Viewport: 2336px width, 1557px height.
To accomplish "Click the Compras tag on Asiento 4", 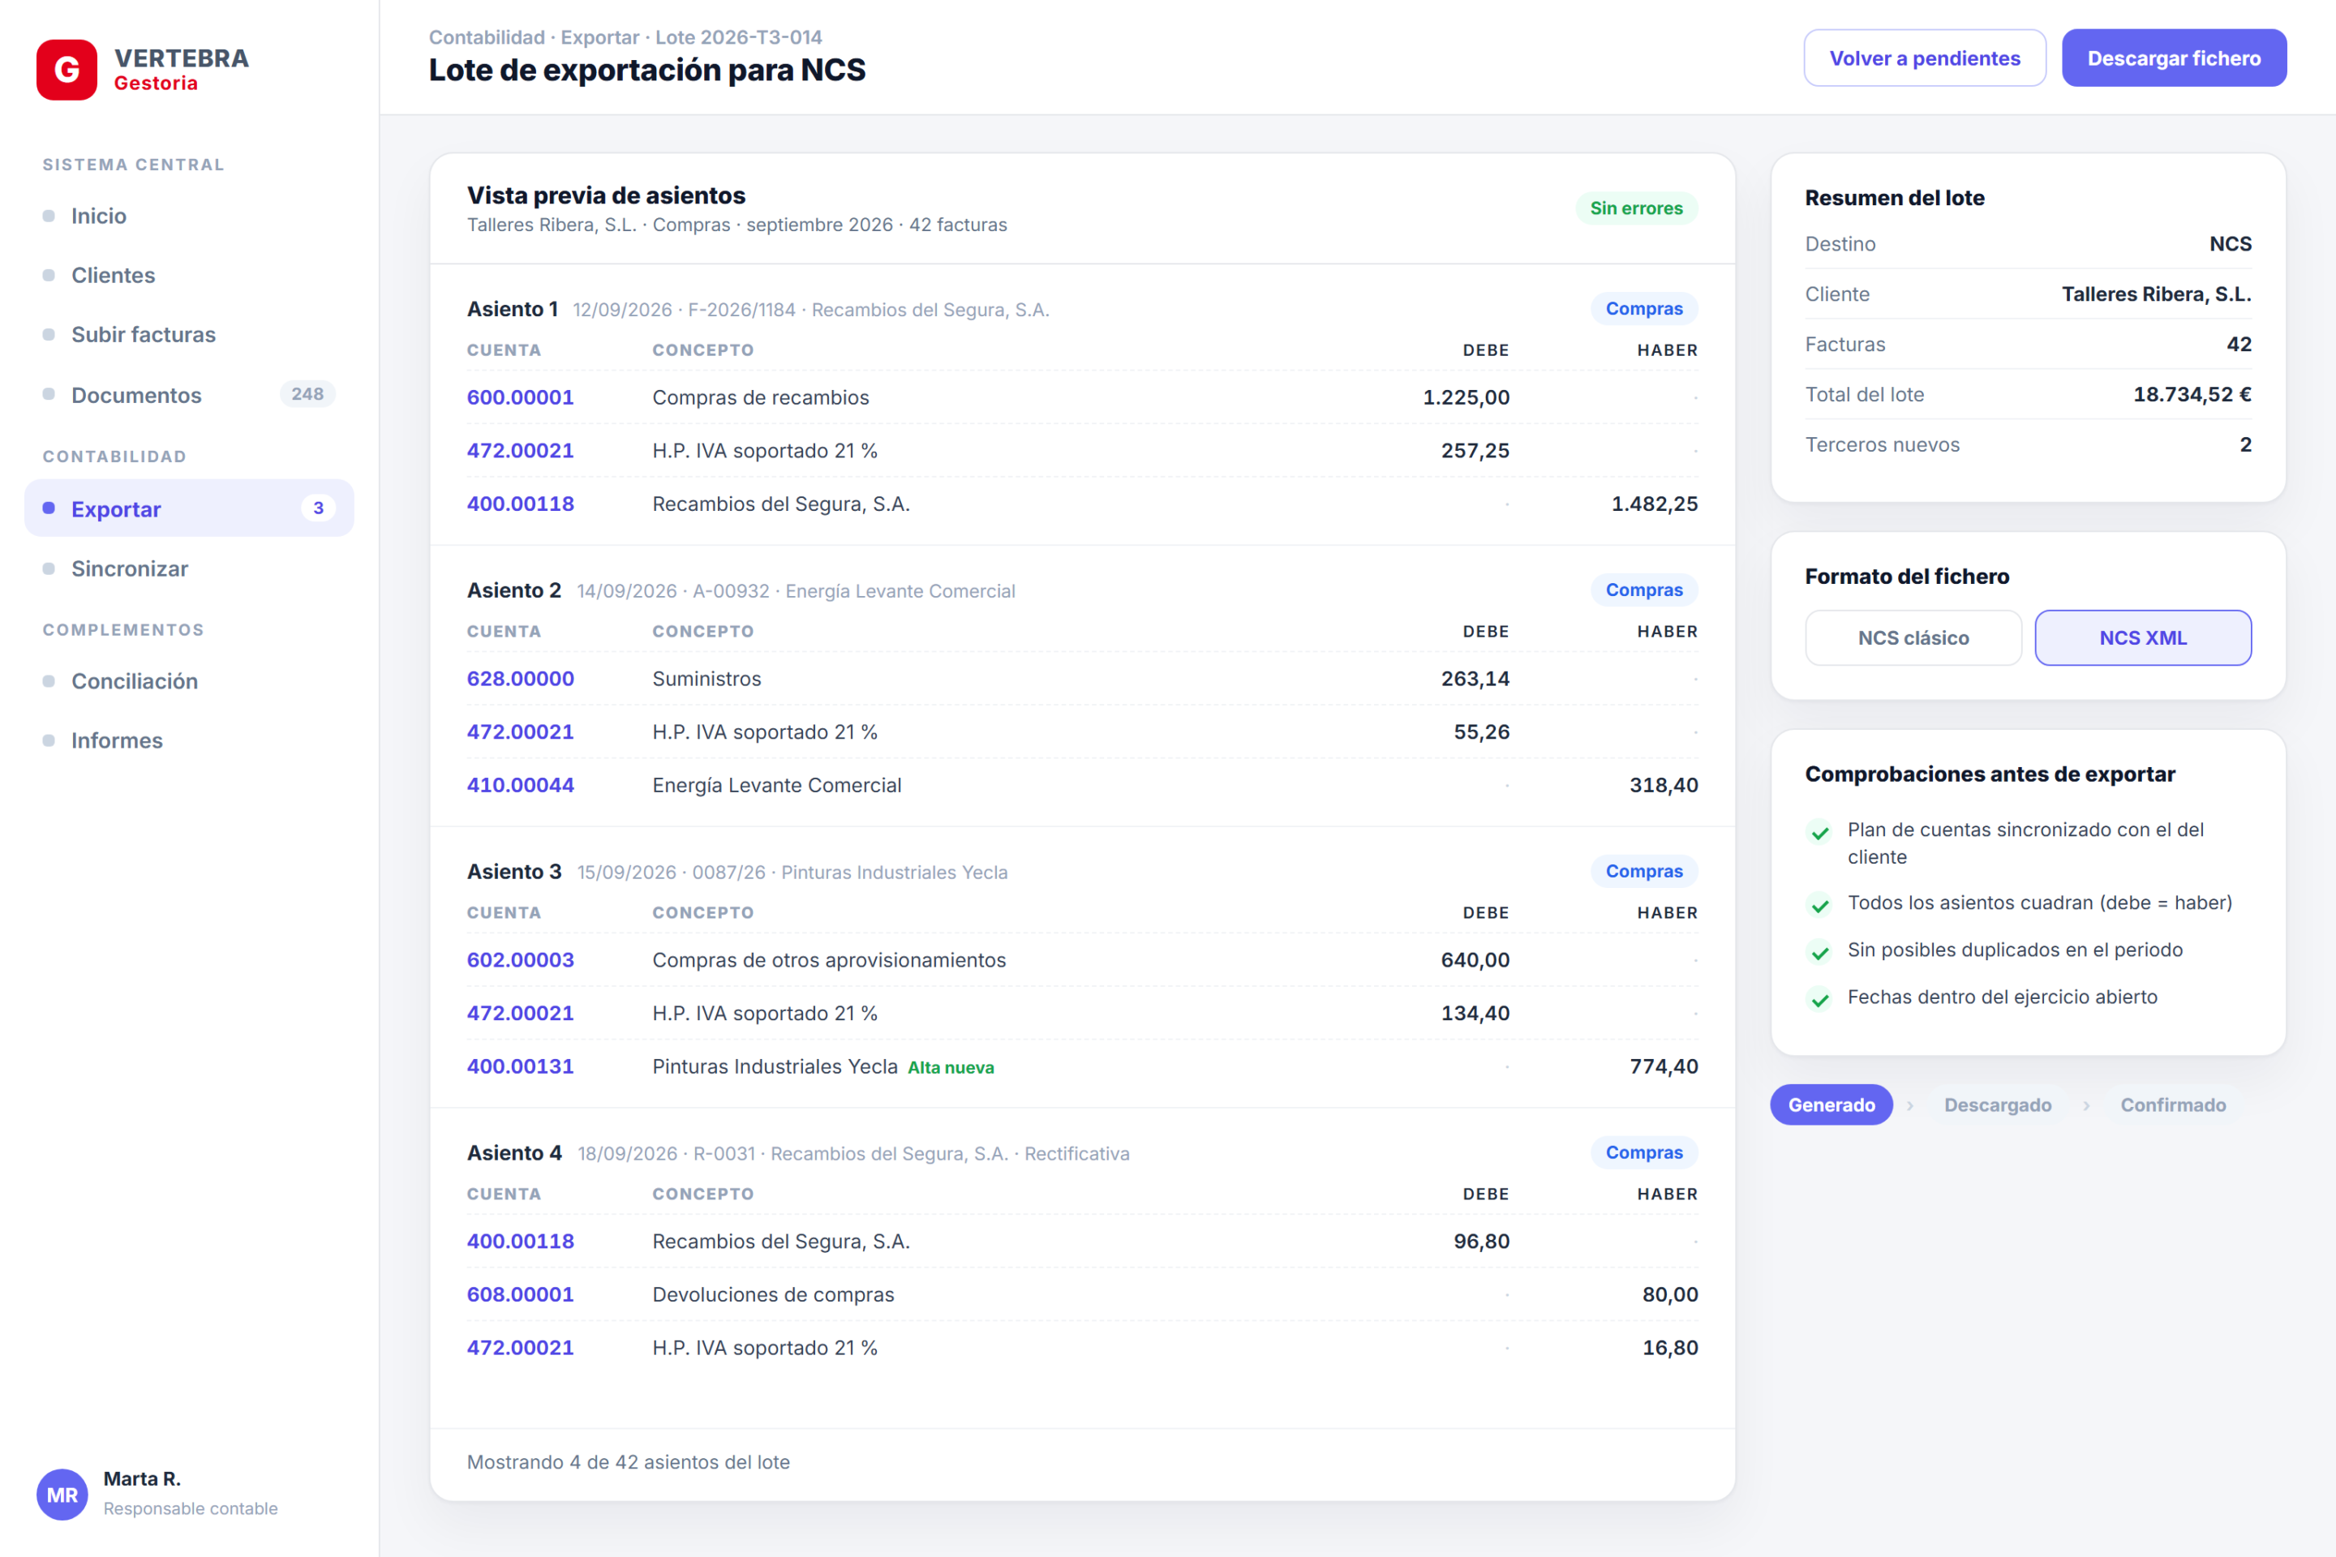I will pos(1644,1152).
